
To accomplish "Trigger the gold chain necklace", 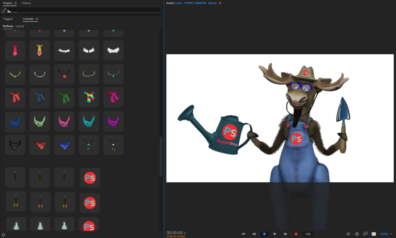I will [x=15, y=74].
